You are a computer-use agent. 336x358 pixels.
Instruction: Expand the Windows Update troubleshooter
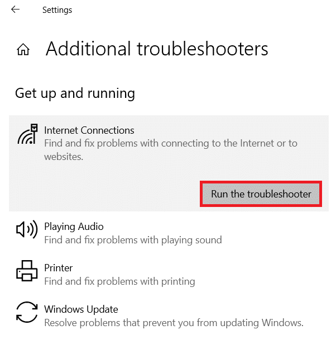[x=81, y=309]
